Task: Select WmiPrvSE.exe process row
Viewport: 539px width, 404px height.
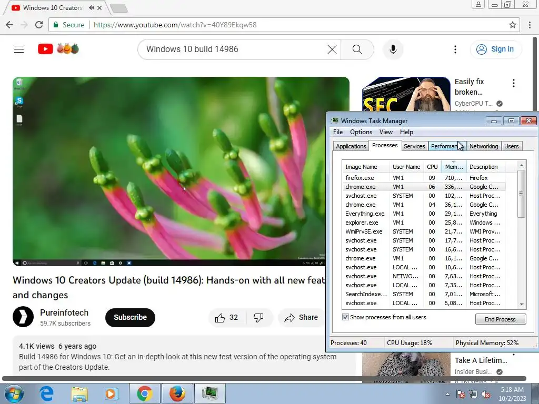Action: pos(424,231)
